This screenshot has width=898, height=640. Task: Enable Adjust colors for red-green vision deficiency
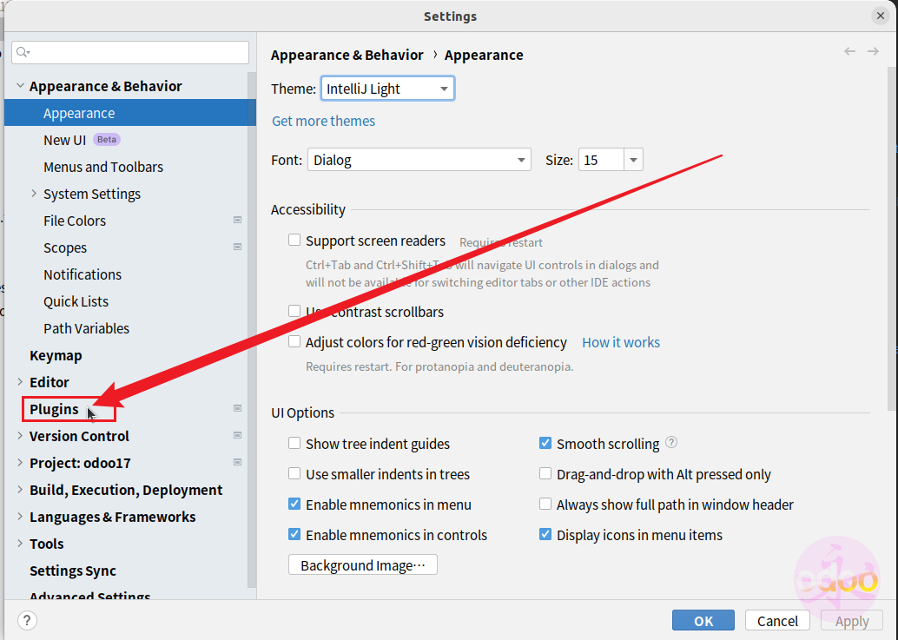click(x=294, y=342)
